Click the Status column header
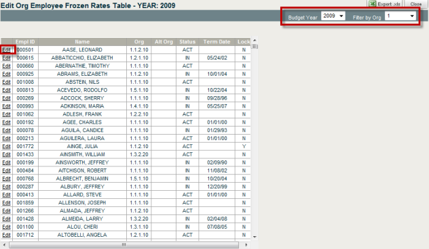This screenshot has width=429, height=249. [187, 42]
